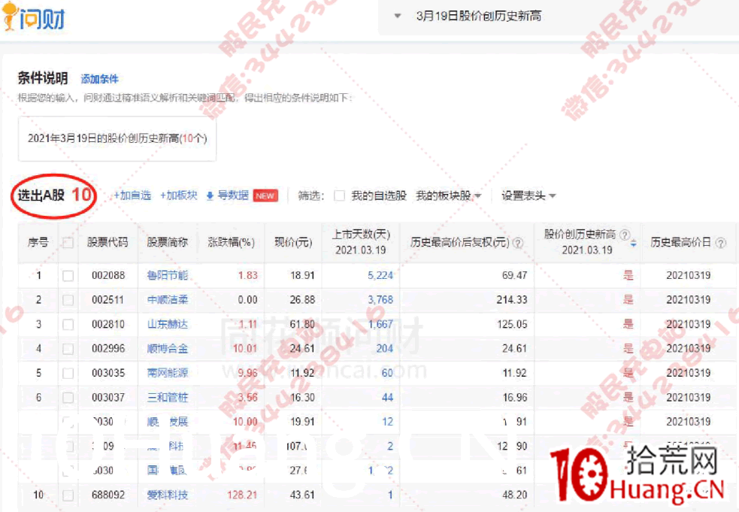Select the 2021年3月19日的股价创历史新高 condition box

(x=117, y=138)
